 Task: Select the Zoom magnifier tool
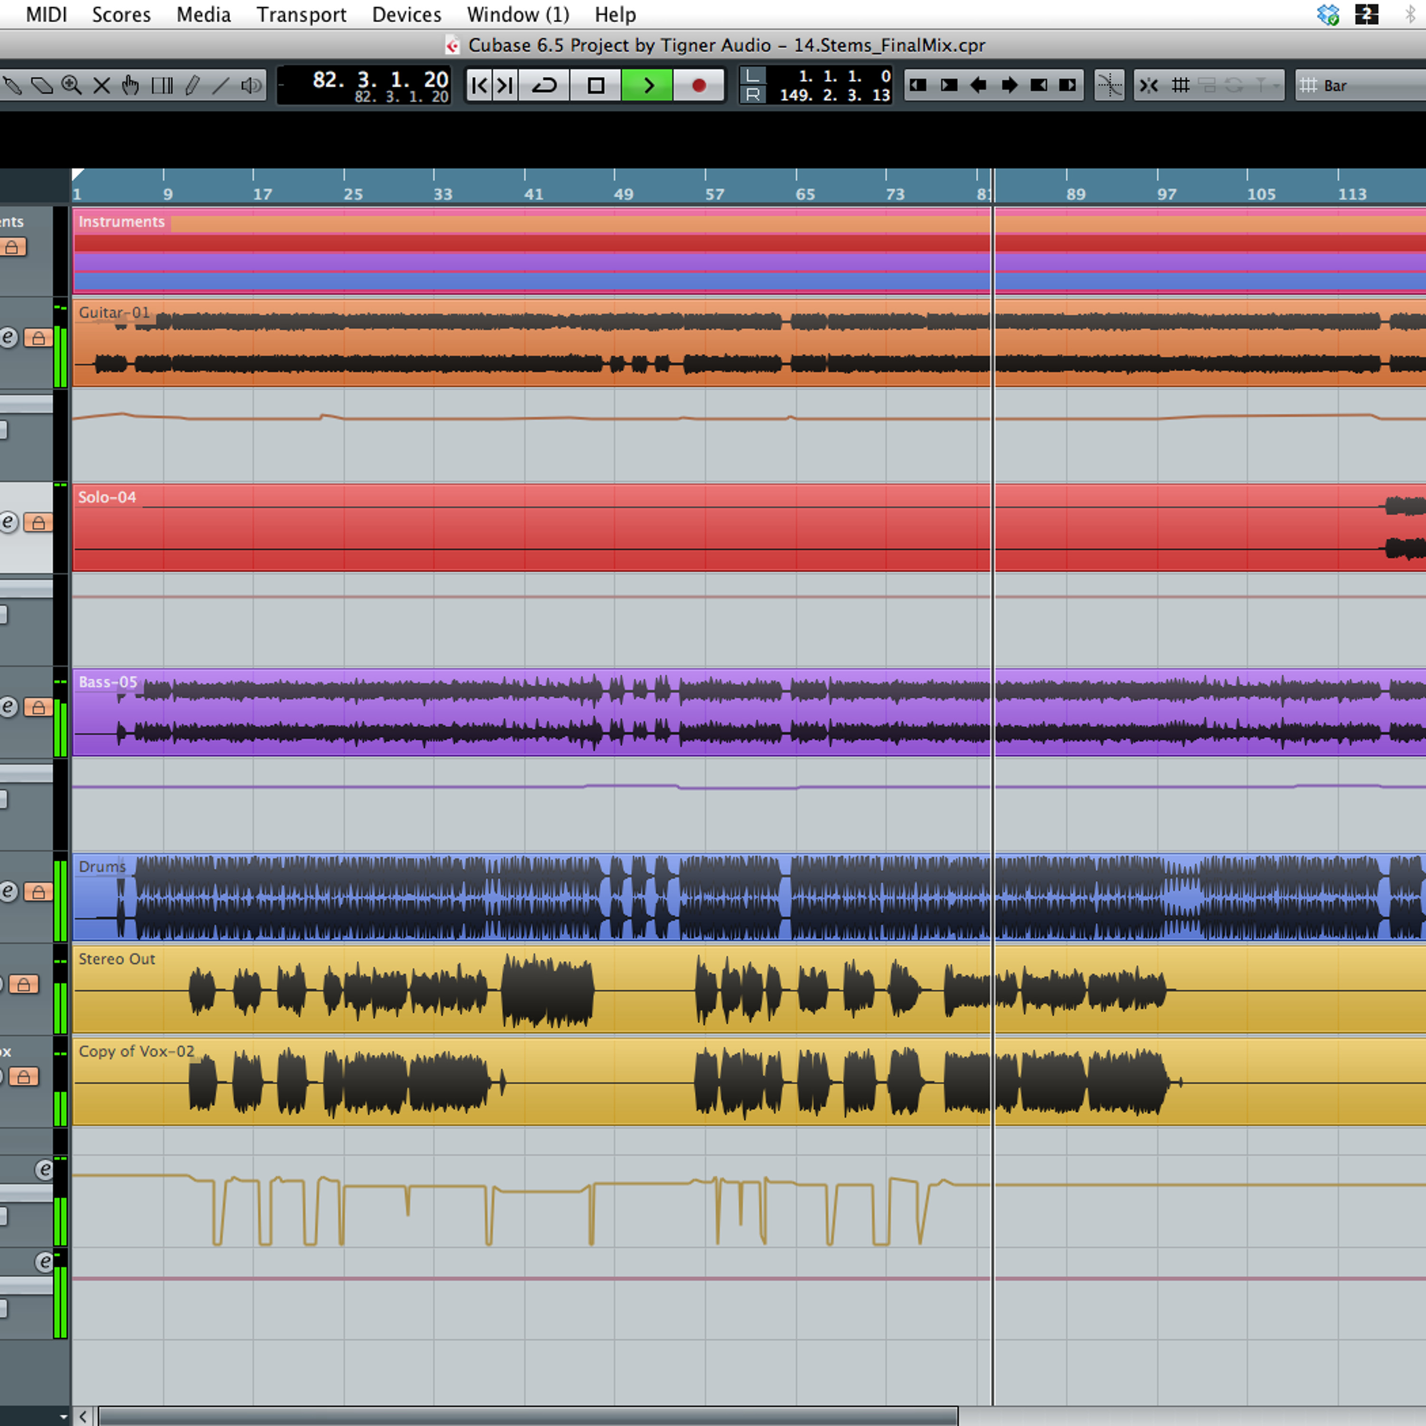point(72,86)
